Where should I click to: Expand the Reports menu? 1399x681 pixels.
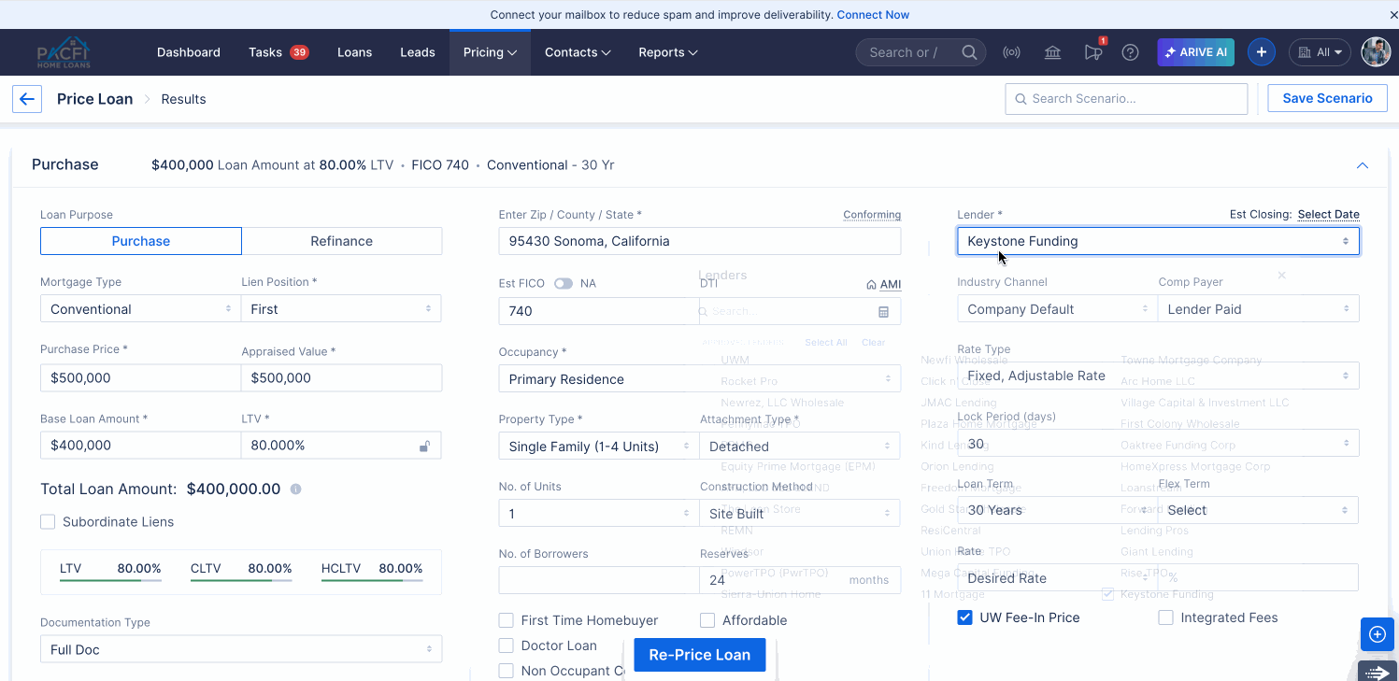tap(668, 52)
